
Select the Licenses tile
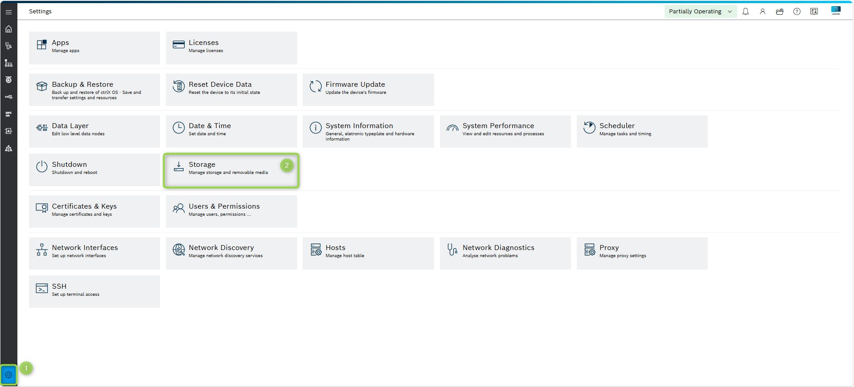point(231,48)
